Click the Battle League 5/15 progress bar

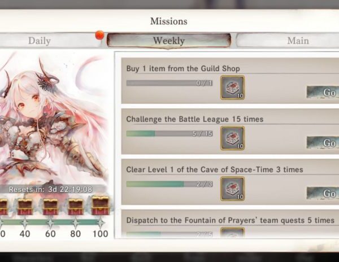tap(169, 133)
